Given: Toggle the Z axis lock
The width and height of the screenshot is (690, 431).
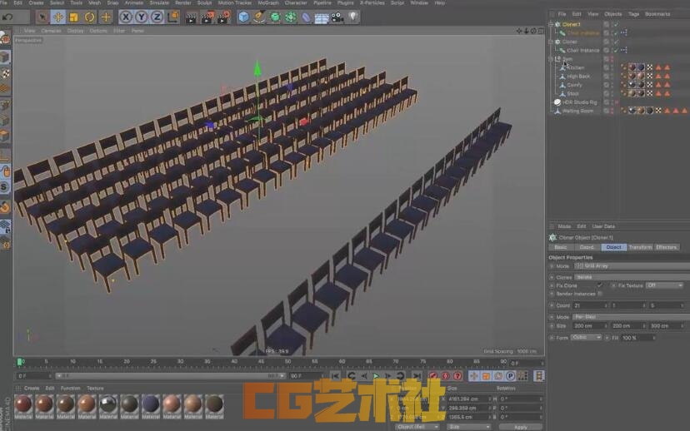Looking at the screenshot, I should (x=157, y=17).
